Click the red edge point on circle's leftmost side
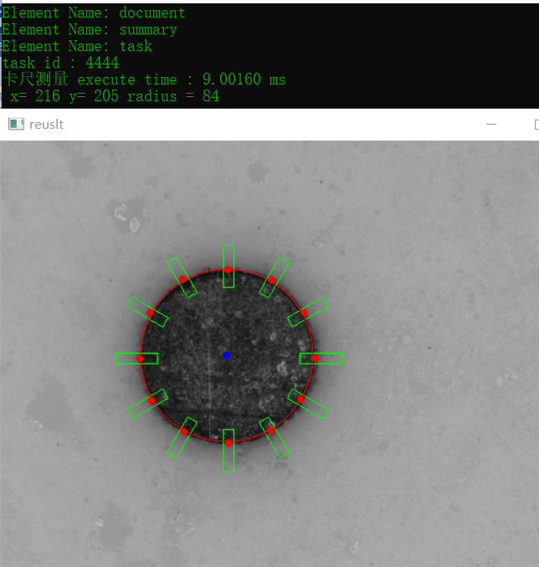Screen dimensions: 539x567 coord(140,359)
